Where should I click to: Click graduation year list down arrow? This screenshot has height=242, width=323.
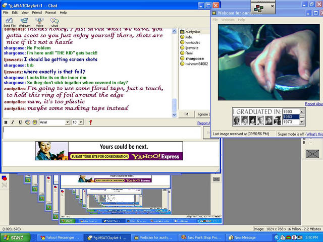[302, 122]
